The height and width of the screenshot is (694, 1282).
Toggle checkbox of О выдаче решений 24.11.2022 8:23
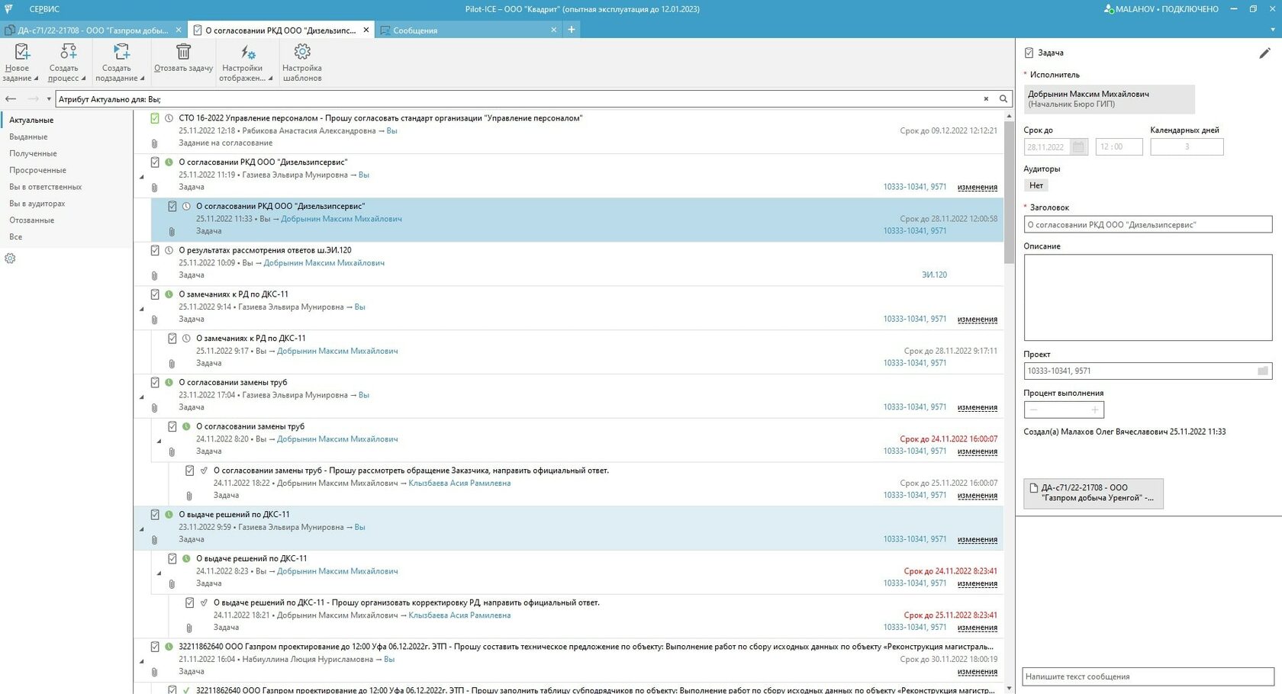coord(172,558)
